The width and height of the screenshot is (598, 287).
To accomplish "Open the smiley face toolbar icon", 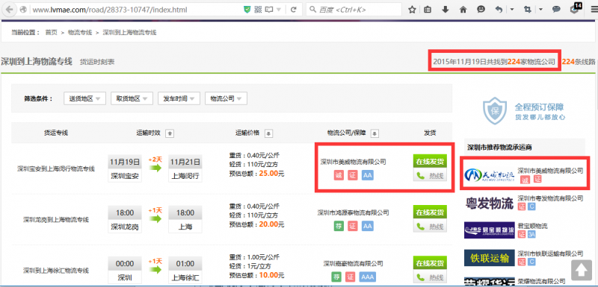I will 481,10.
